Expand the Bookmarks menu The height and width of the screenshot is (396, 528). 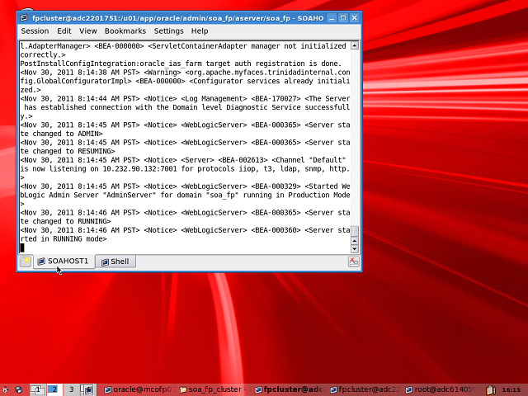(x=125, y=31)
